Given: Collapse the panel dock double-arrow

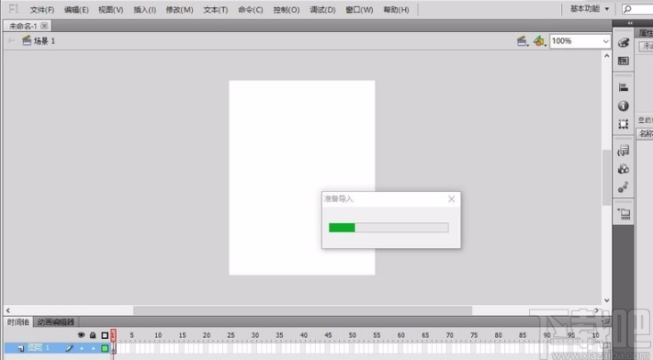Looking at the screenshot, I should pos(630,23).
